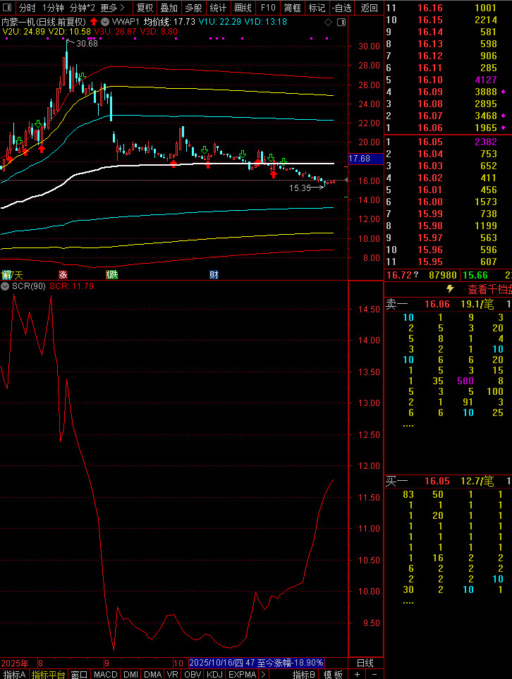512x679 pixels.
Task: Click the 标记 mark button
Action: (317, 8)
